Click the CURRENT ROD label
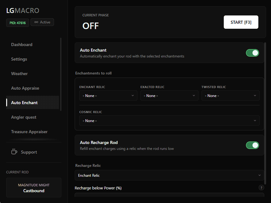Viewport: 271px width, 203px height. pyautogui.click(x=17, y=172)
